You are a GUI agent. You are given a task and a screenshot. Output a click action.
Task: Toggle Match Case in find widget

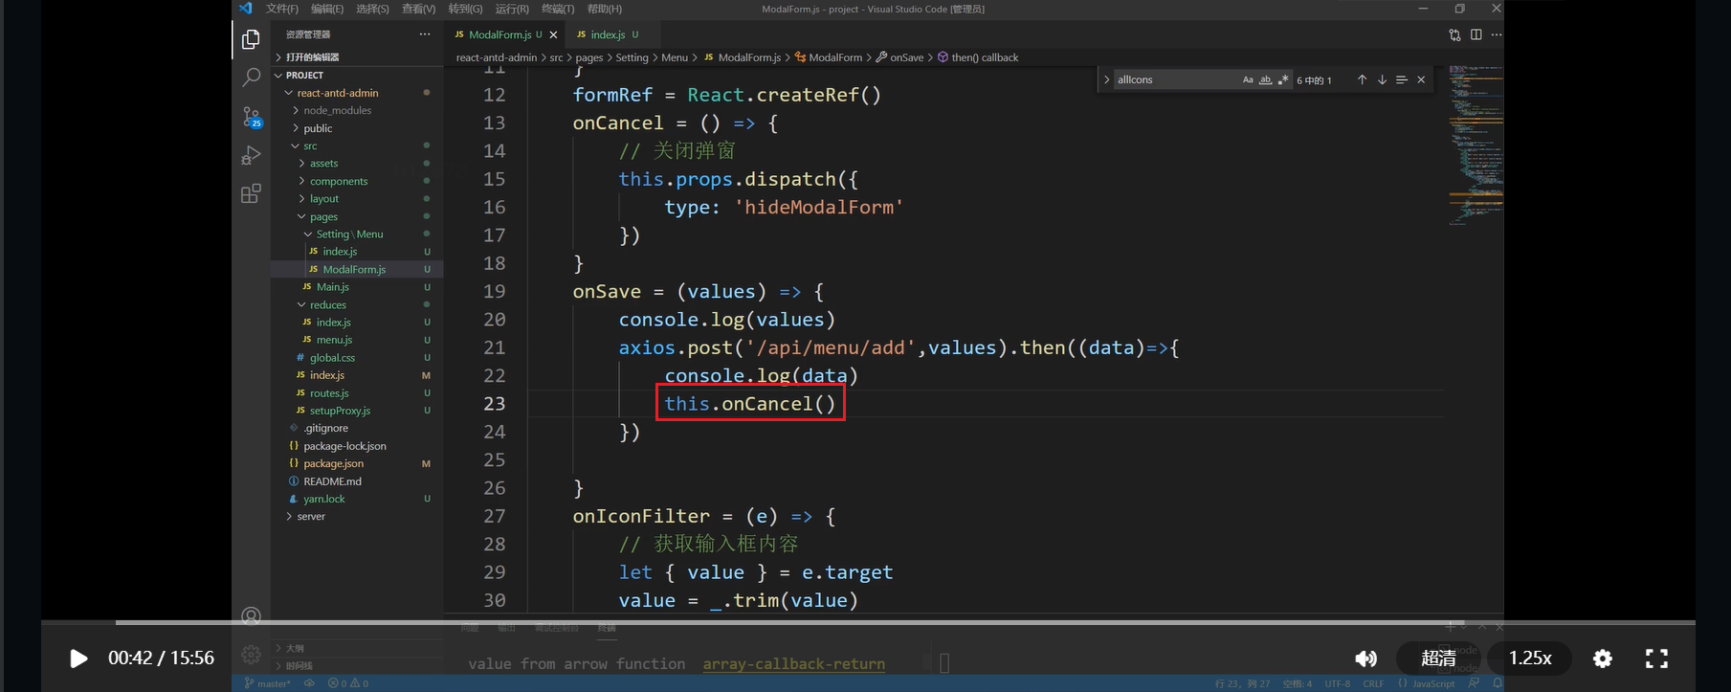point(1248,79)
